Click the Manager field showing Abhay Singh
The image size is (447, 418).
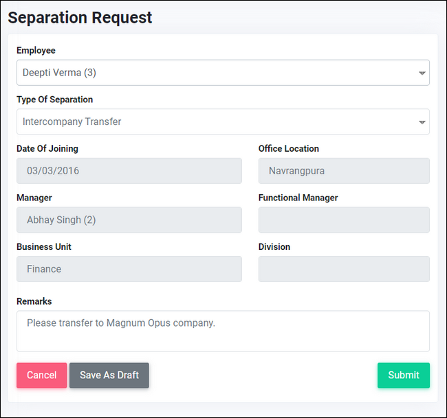point(129,220)
